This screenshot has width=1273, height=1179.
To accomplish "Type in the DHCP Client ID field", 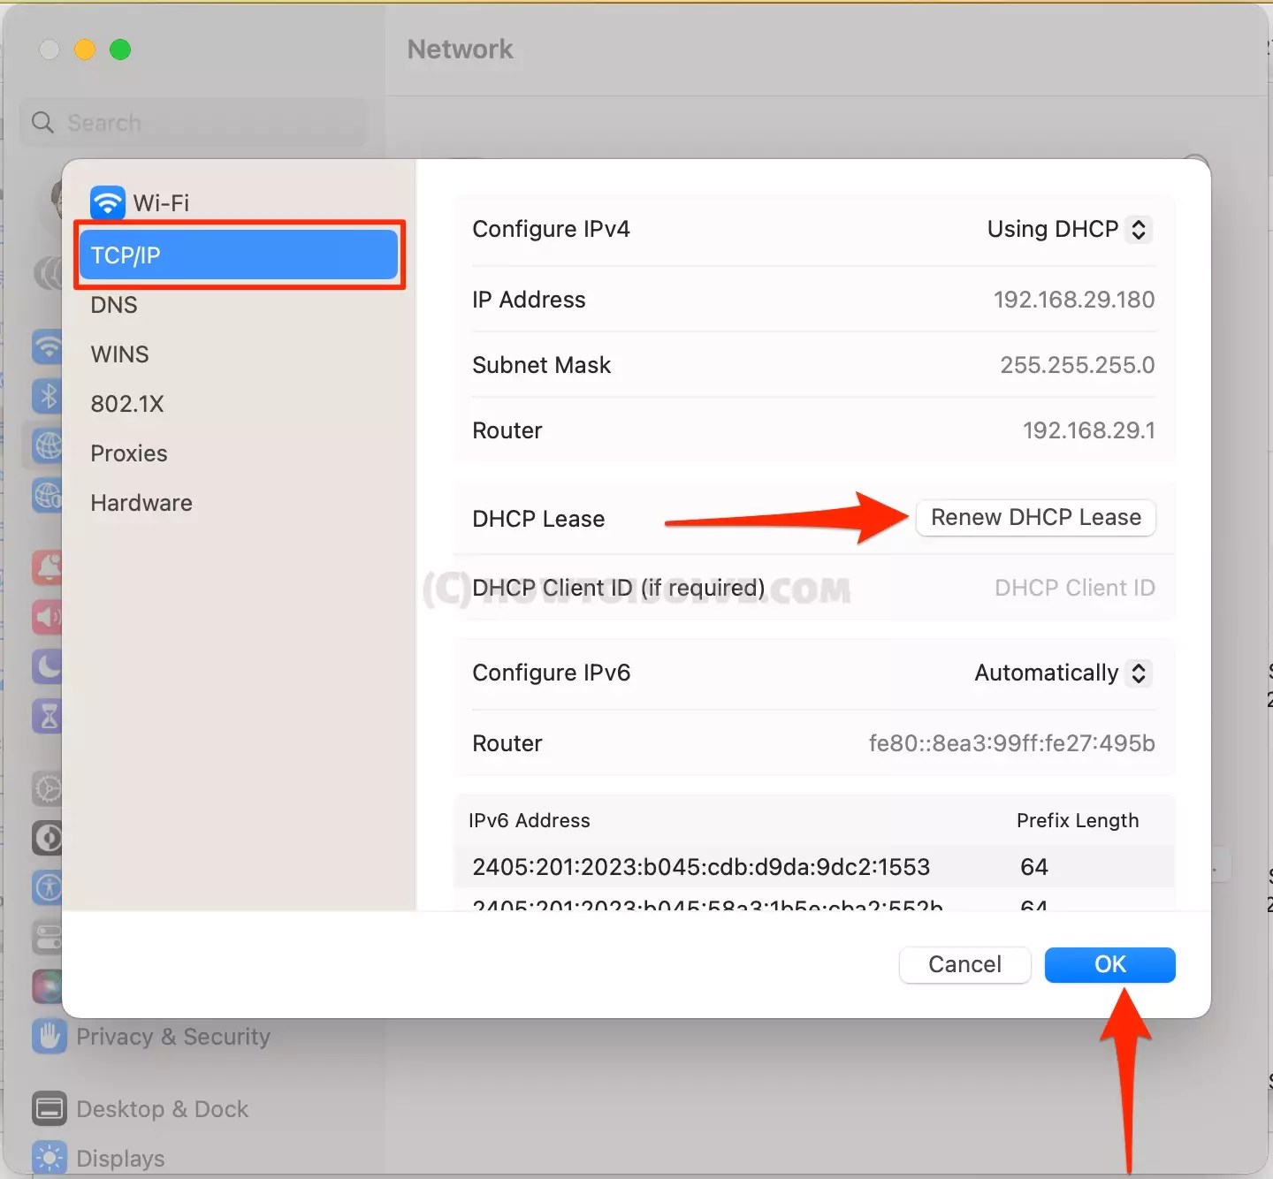I will pyautogui.click(x=1074, y=587).
